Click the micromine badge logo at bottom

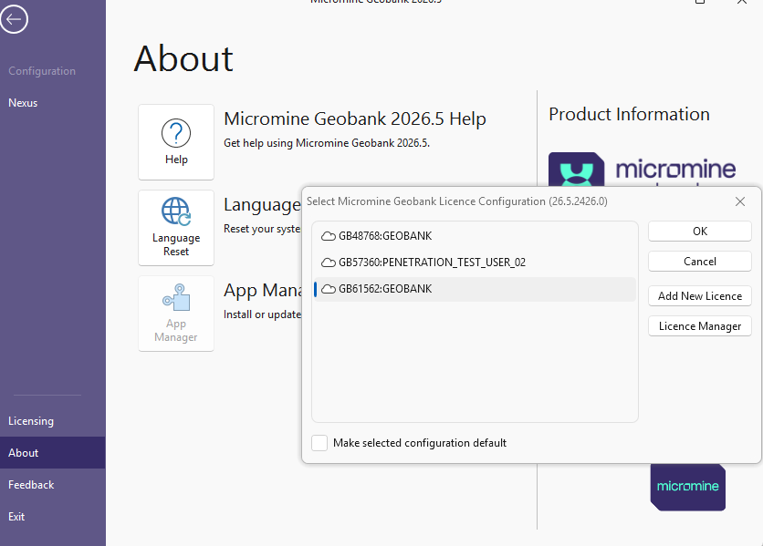coord(687,486)
